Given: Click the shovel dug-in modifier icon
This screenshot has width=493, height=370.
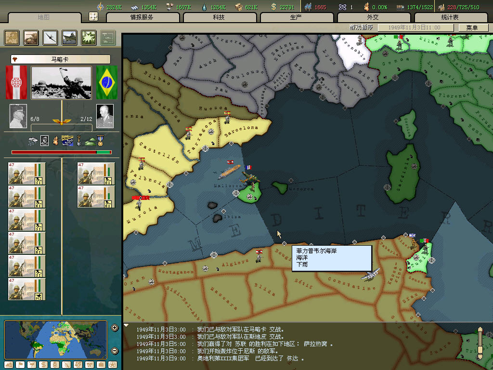Looking at the screenshot, I should click(x=79, y=141).
